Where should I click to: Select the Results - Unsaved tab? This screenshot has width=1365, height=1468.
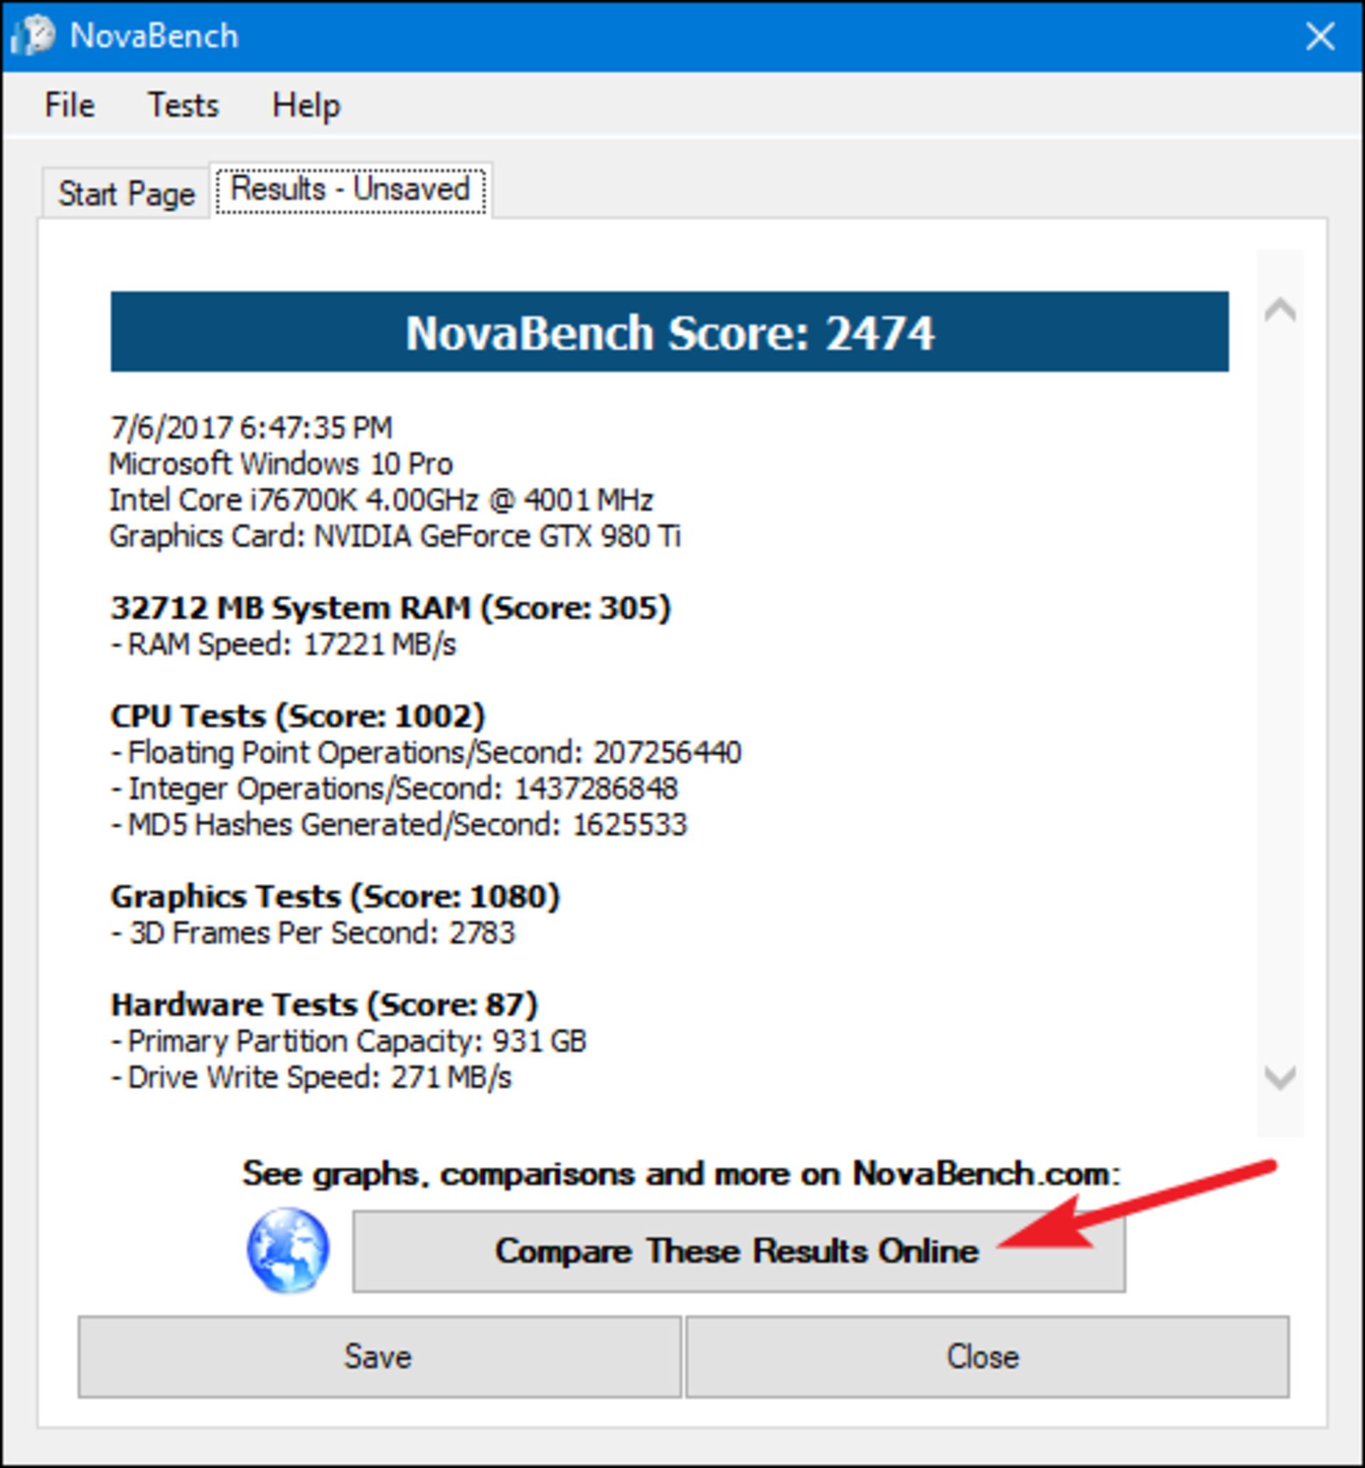[350, 190]
